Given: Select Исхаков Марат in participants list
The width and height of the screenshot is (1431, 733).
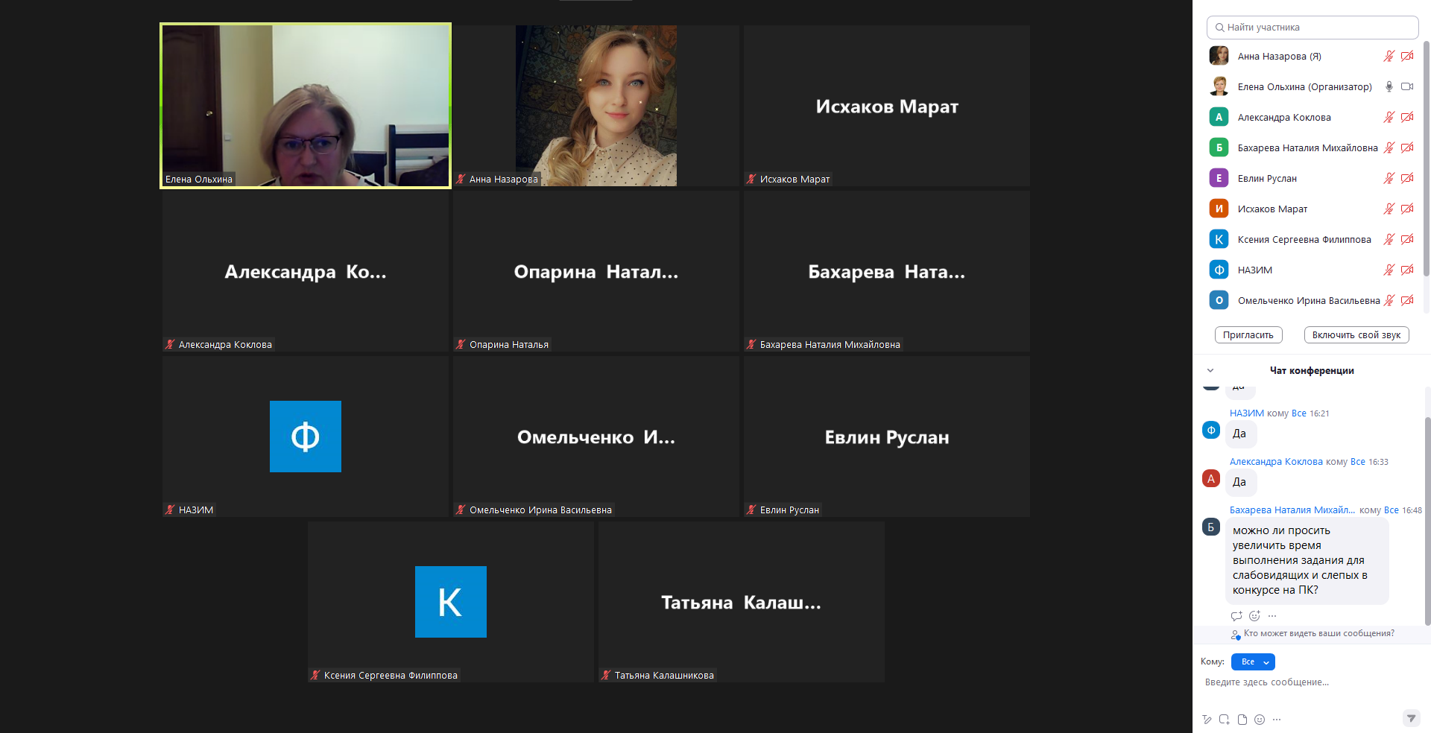Looking at the screenshot, I should 1272,209.
